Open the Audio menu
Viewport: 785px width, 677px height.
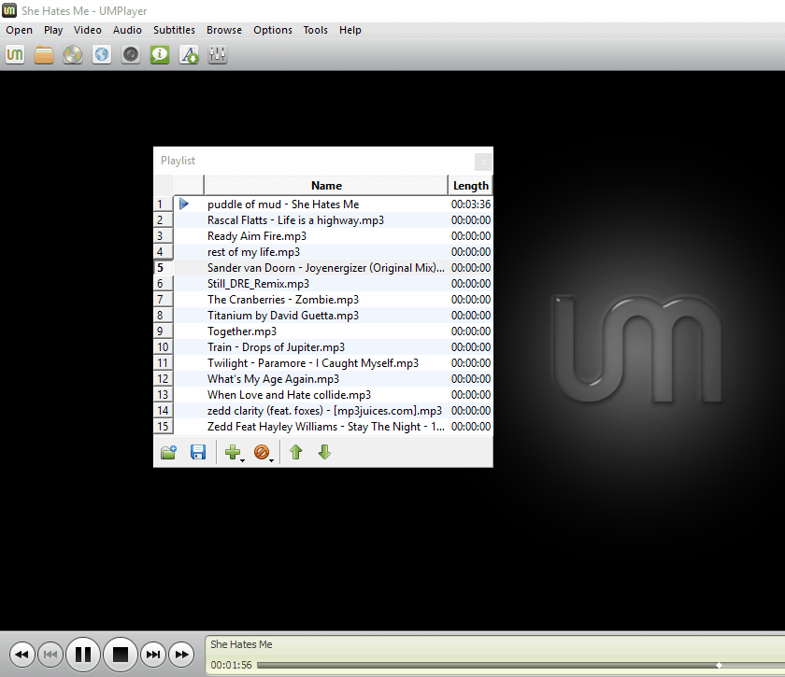(x=127, y=30)
